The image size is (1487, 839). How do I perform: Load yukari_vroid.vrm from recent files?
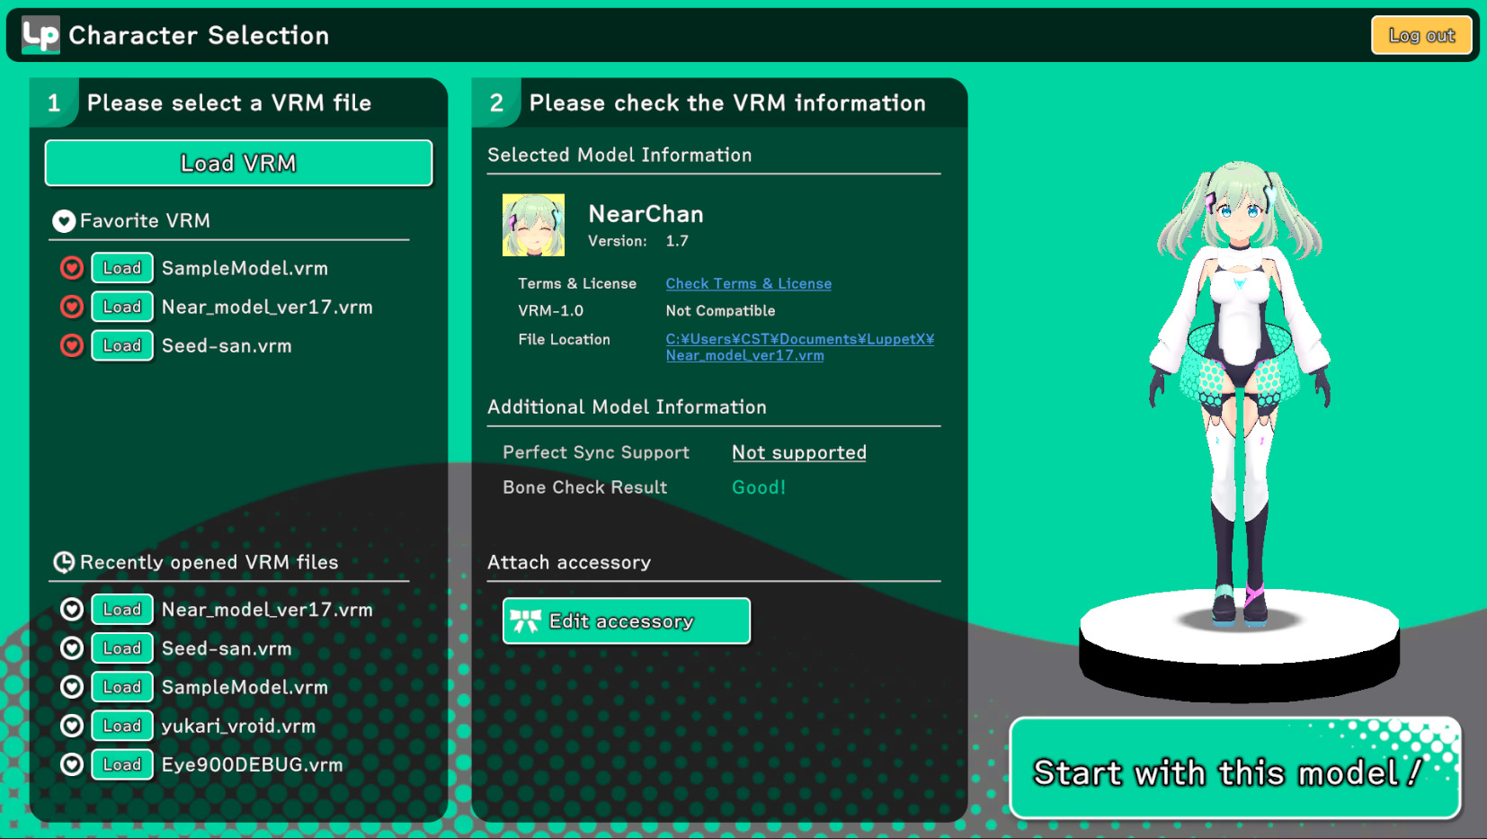point(122,726)
